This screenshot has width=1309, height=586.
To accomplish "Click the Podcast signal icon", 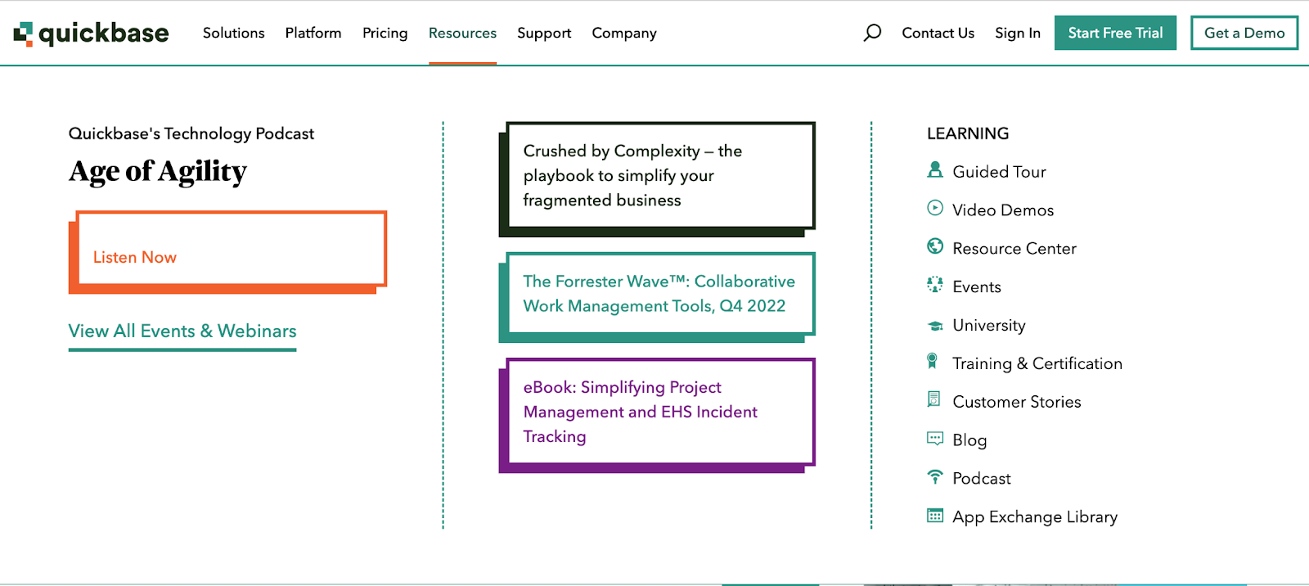I will tap(935, 476).
